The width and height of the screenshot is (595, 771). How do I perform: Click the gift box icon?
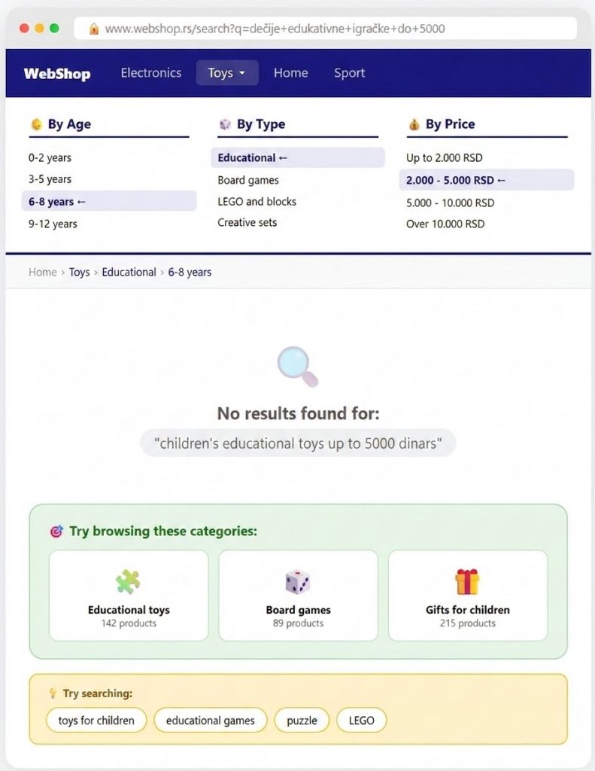(x=467, y=581)
